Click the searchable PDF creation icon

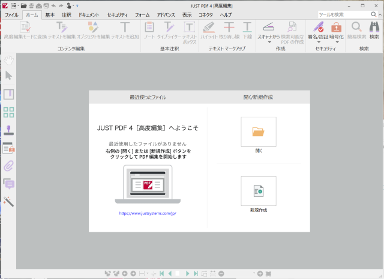pos(292,27)
